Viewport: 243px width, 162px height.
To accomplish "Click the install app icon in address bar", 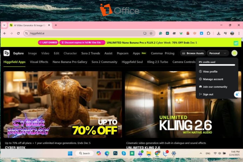I will tap(145, 33).
